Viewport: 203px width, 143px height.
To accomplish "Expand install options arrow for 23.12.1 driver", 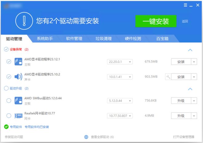I will [194, 62].
